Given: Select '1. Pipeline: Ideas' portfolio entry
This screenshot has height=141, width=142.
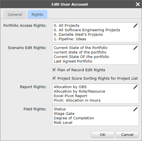Looking at the screenshot, I should (70, 39).
